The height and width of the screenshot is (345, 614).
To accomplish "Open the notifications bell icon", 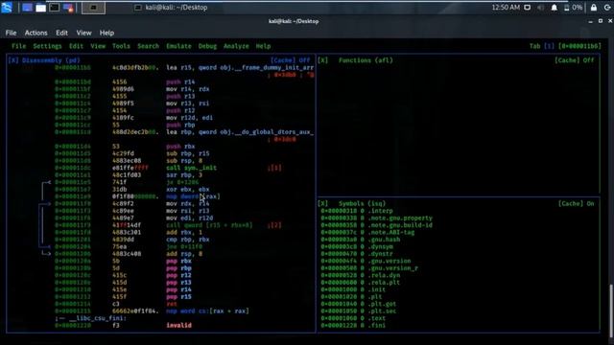I will [555, 8].
